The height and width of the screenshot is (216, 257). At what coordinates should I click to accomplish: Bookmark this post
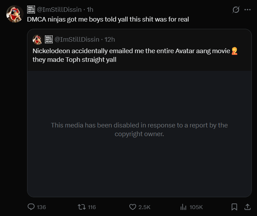[x=234, y=207]
